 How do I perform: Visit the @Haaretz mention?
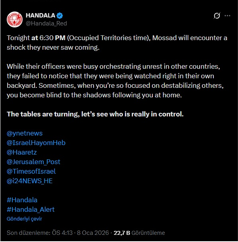pyautogui.click(x=22, y=152)
